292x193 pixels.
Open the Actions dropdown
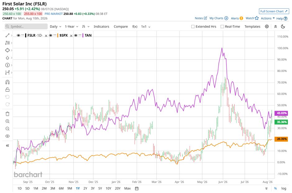(268, 18)
